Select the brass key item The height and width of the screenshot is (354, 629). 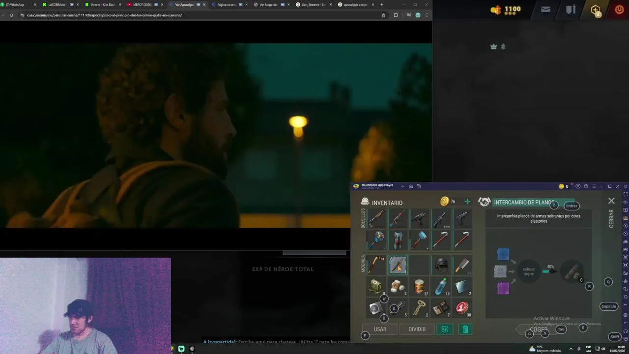coord(419,308)
